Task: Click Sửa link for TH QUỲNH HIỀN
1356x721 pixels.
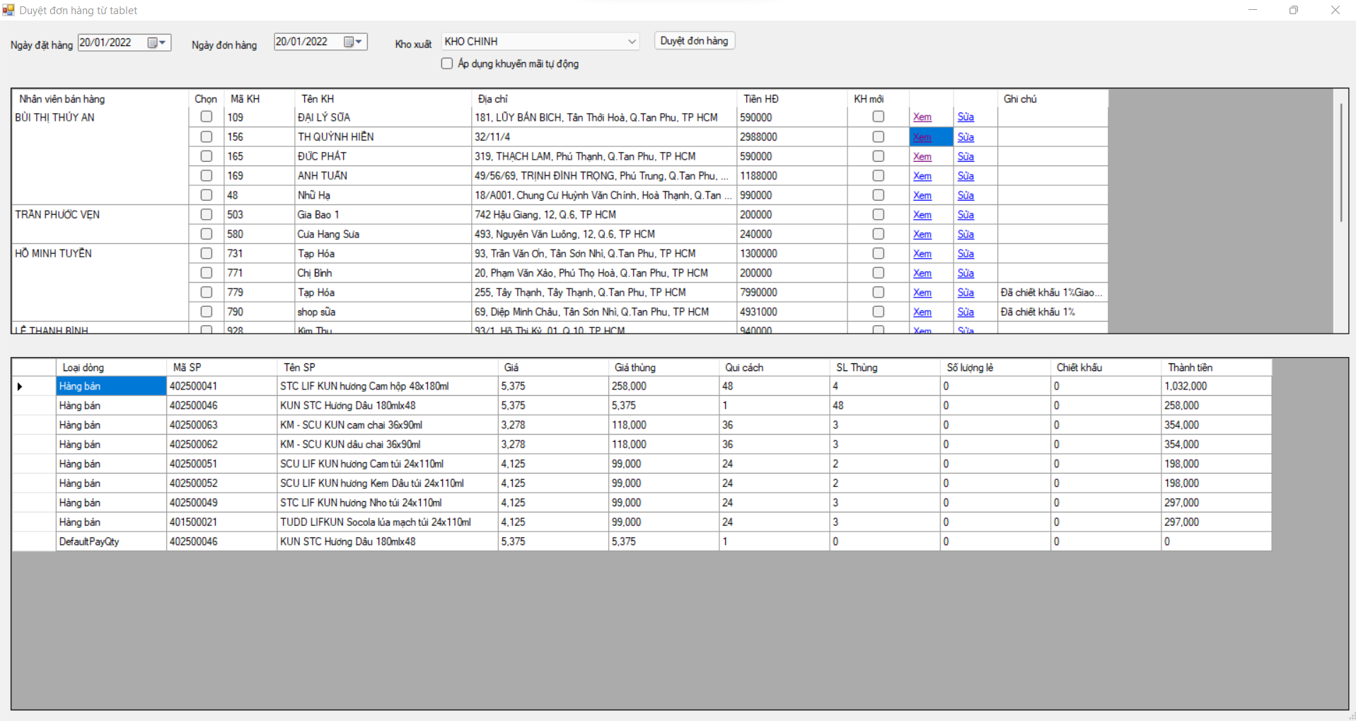Action: click(966, 137)
